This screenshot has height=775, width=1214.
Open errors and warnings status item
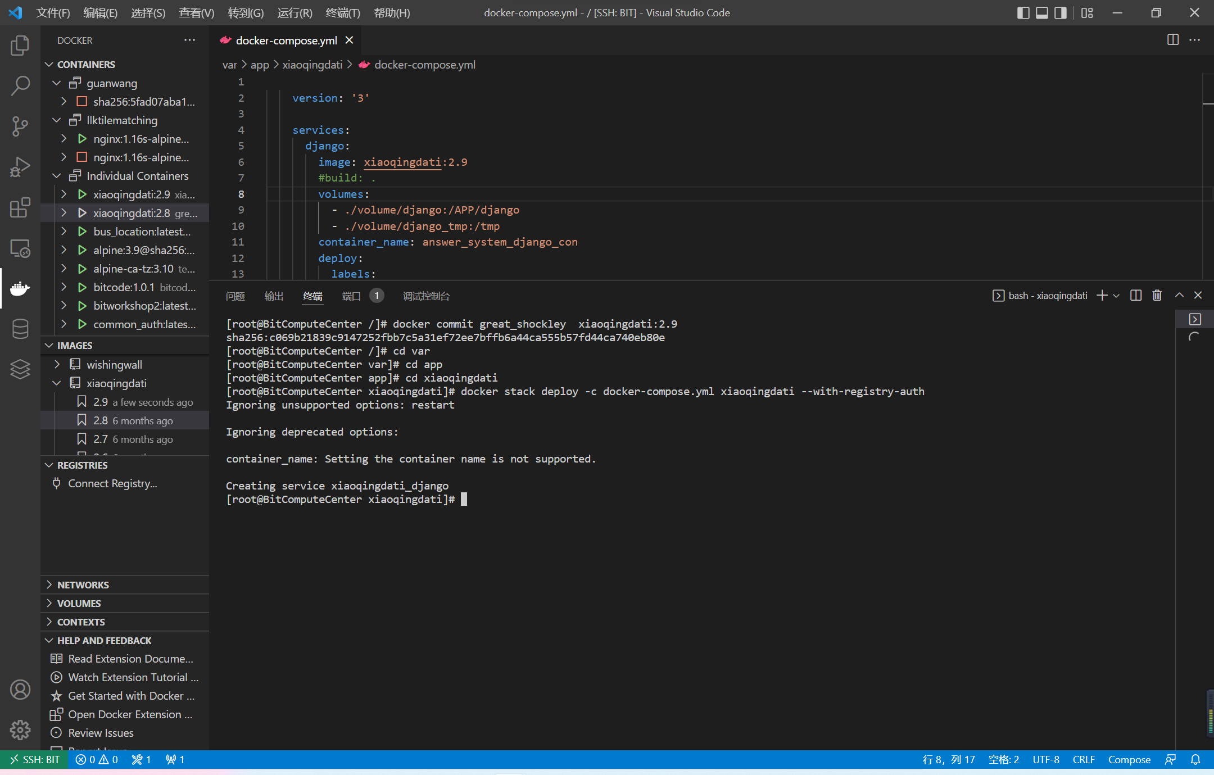[x=97, y=759]
